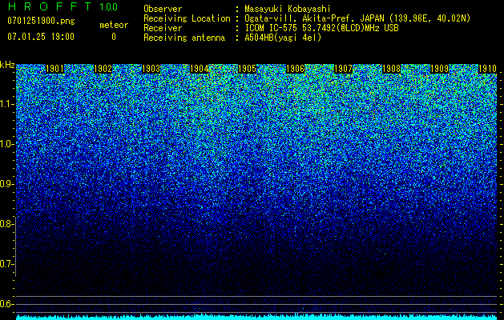Click the Receiving Location label
504x320 pixels.
[x=187, y=18]
